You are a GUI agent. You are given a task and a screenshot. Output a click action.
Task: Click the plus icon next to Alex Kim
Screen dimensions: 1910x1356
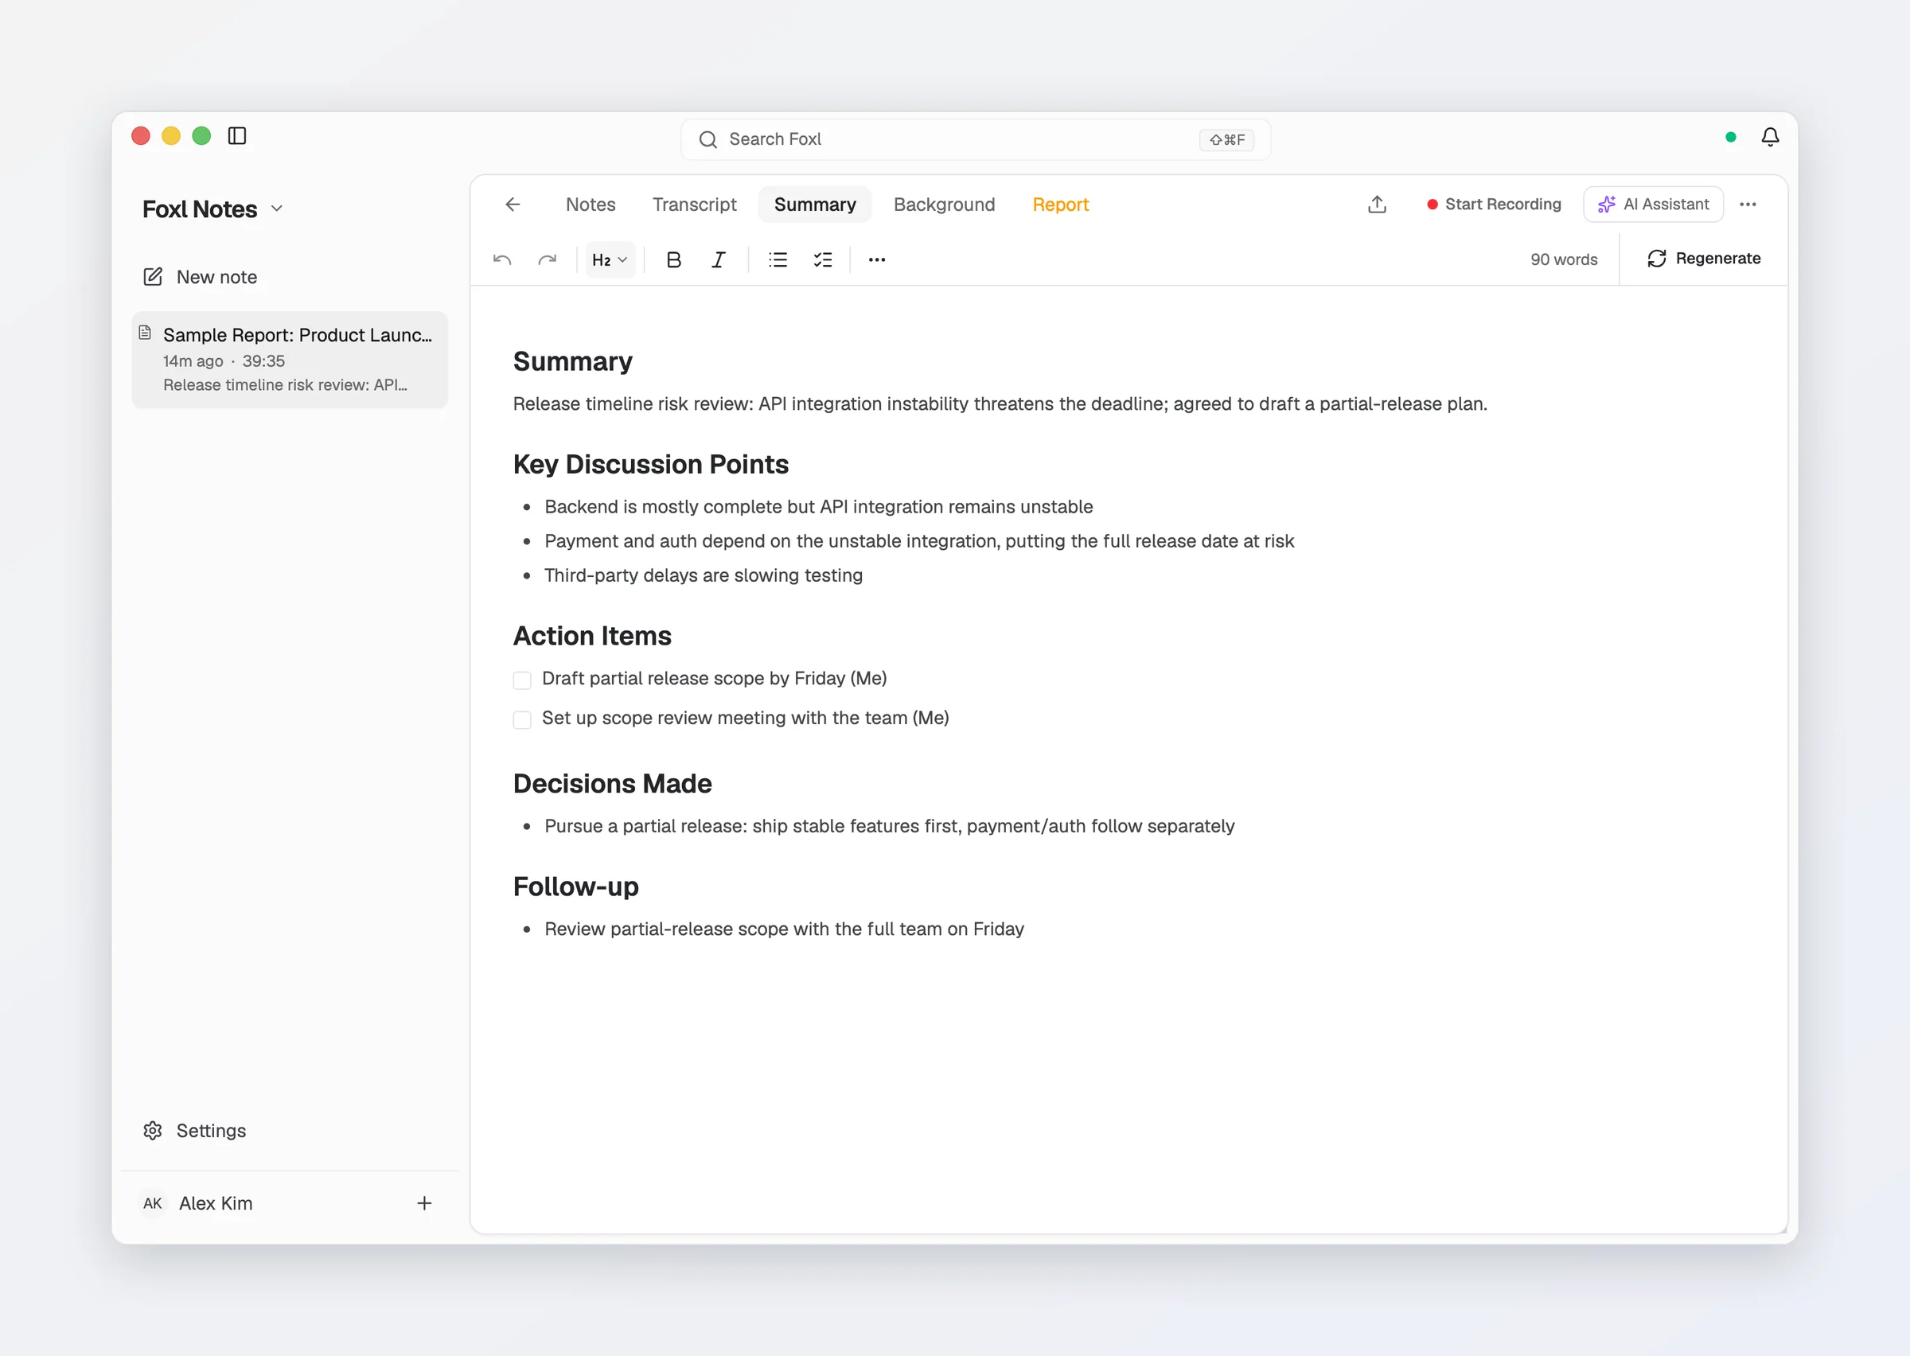pos(424,1203)
